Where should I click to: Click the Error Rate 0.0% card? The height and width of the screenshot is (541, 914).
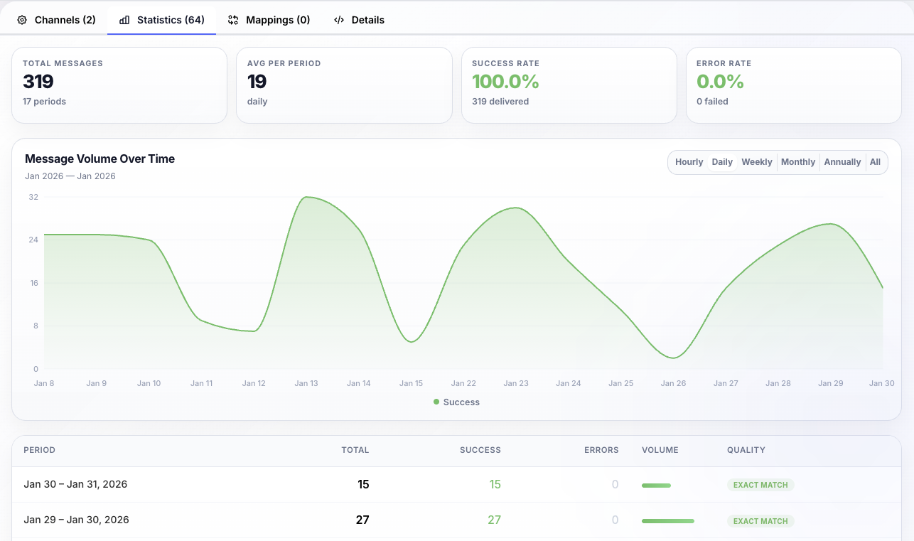[x=794, y=85]
